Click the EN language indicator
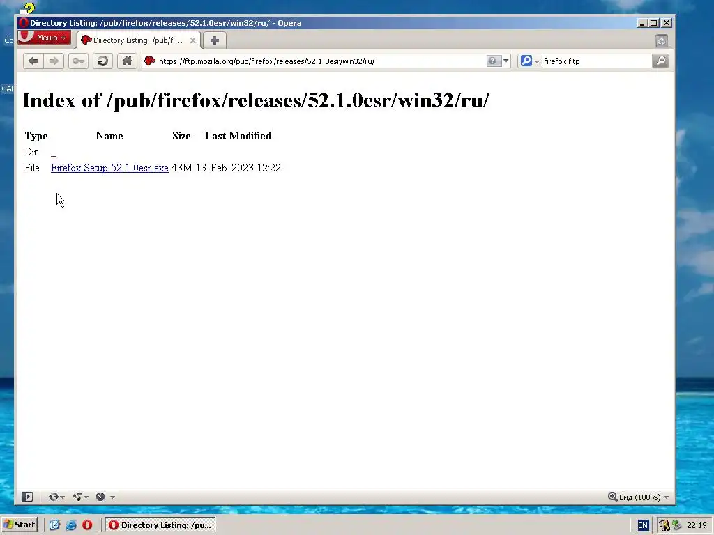 (642, 525)
